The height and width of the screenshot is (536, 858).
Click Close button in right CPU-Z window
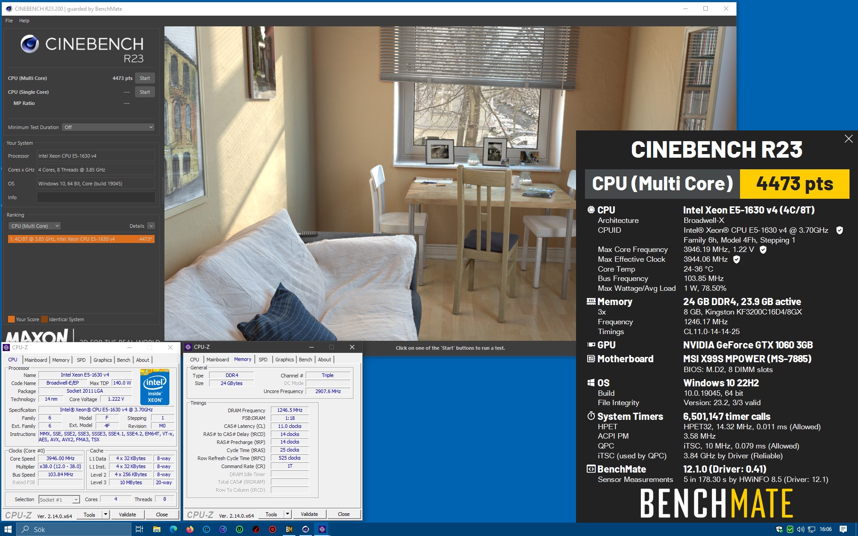click(344, 514)
